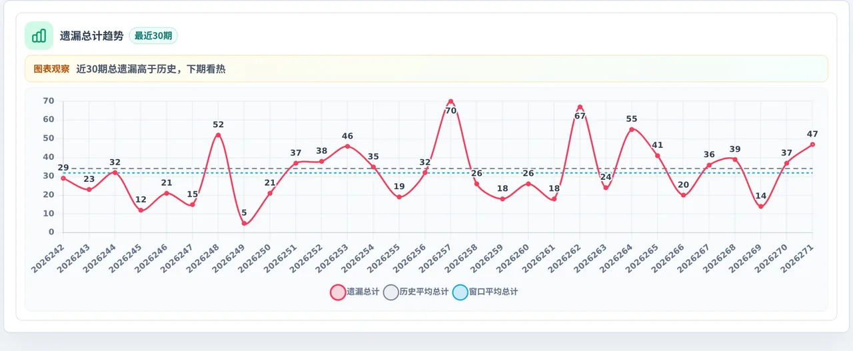This screenshot has height=351, width=853.
Task: Click the 最近30期 badge
Action: [x=153, y=36]
